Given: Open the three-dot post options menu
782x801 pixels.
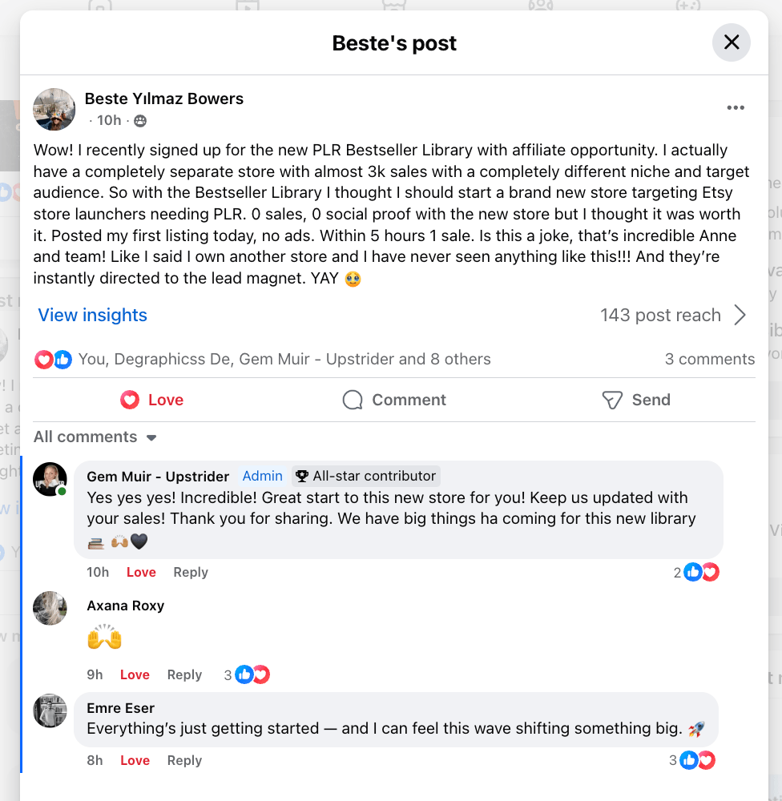Looking at the screenshot, I should click(x=736, y=108).
